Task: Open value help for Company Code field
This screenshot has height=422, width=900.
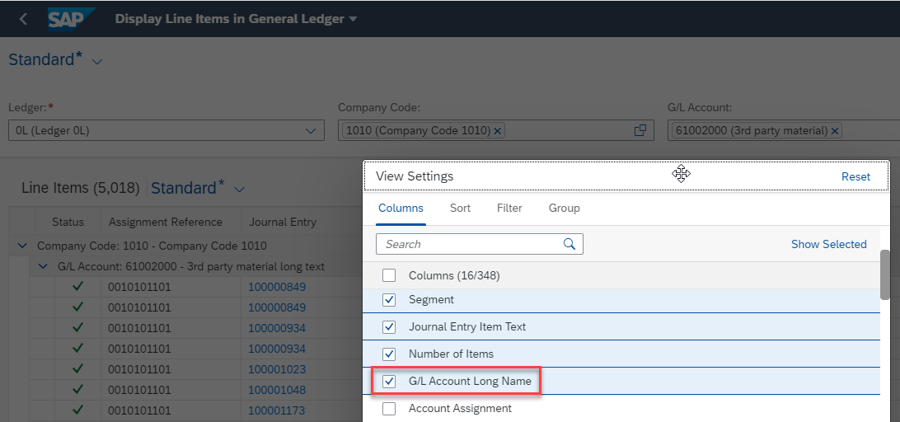Action: [640, 130]
